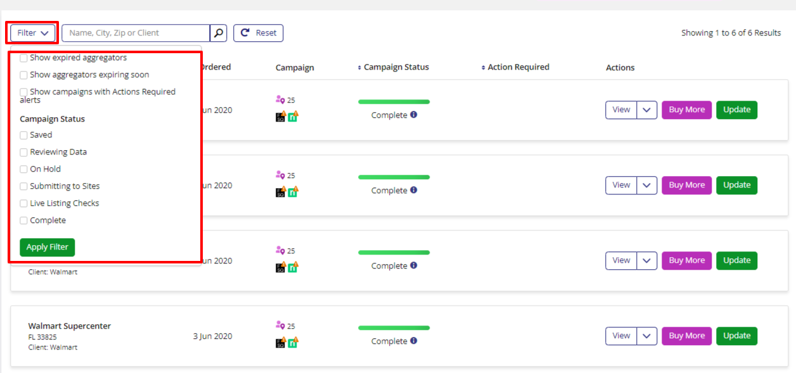Expand the View arrow in first row

pos(646,110)
